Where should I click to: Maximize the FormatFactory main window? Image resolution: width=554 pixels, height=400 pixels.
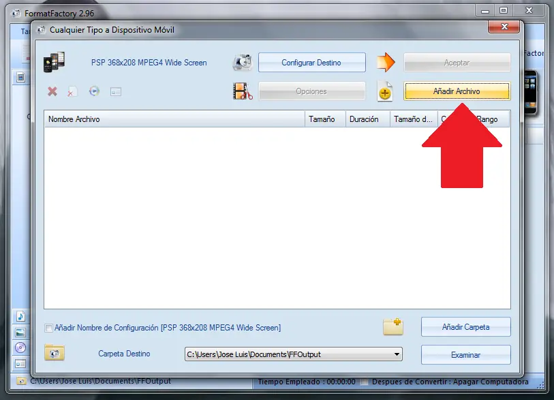pyautogui.click(x=504, y=11)
